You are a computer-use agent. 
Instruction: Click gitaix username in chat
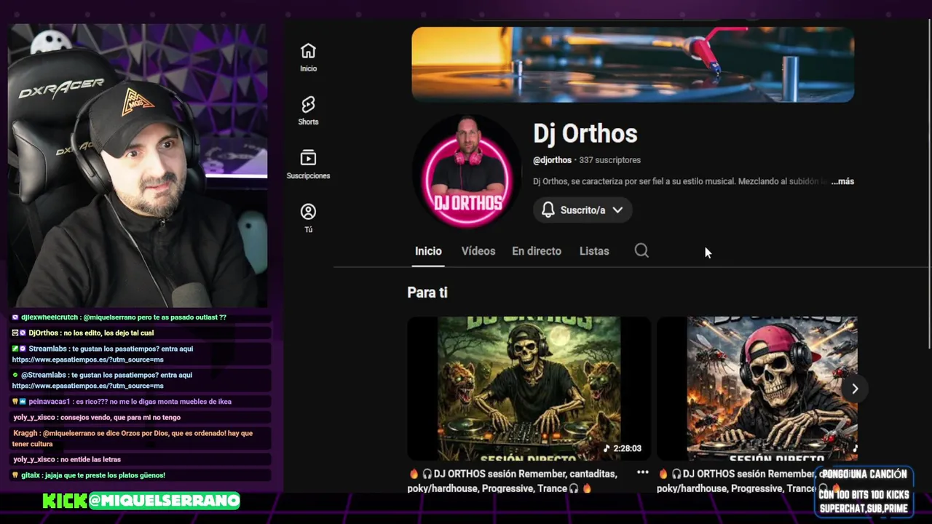[31, 475]
